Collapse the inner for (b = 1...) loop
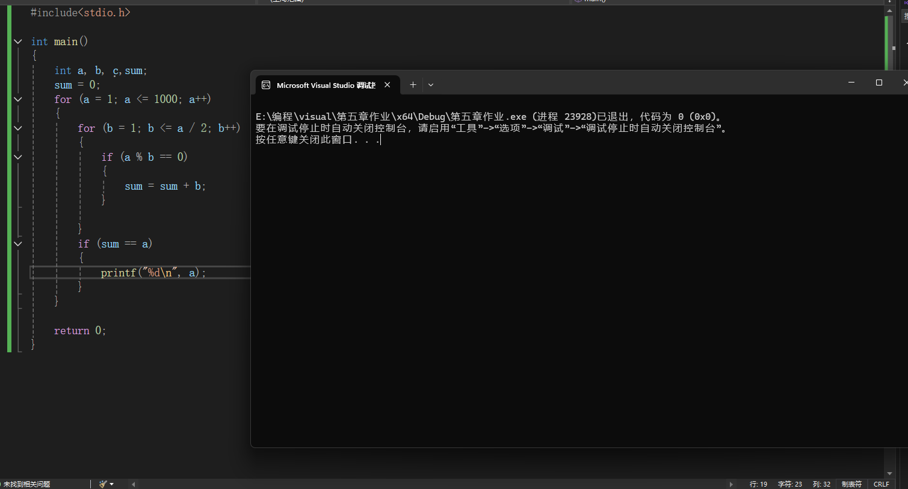 (x=18, y=128)
